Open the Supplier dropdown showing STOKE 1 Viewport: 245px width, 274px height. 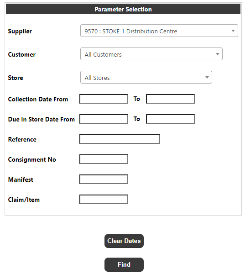[x=159, y=31]
